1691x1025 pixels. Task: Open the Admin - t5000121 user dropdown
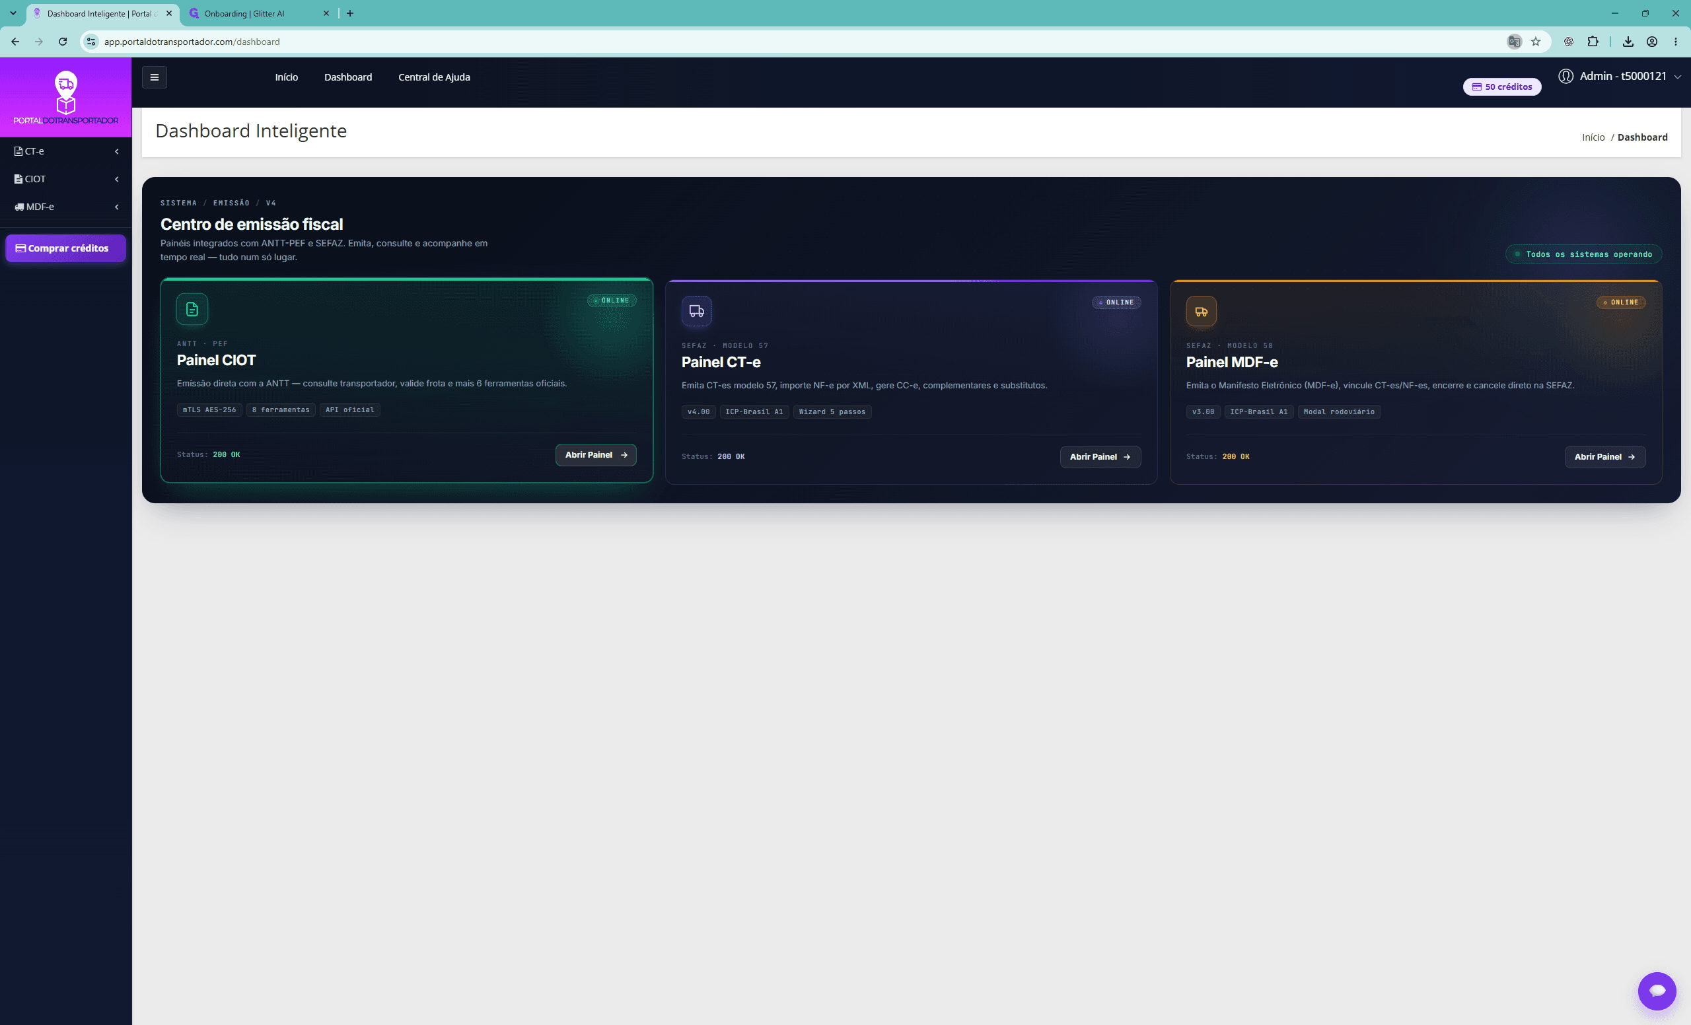click(x=1620, y=76)
